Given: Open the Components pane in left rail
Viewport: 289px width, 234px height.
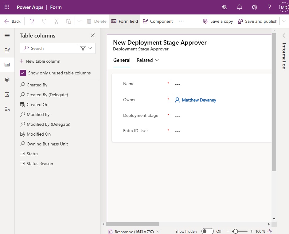Looking at the screenshot, I should (7, 50).
